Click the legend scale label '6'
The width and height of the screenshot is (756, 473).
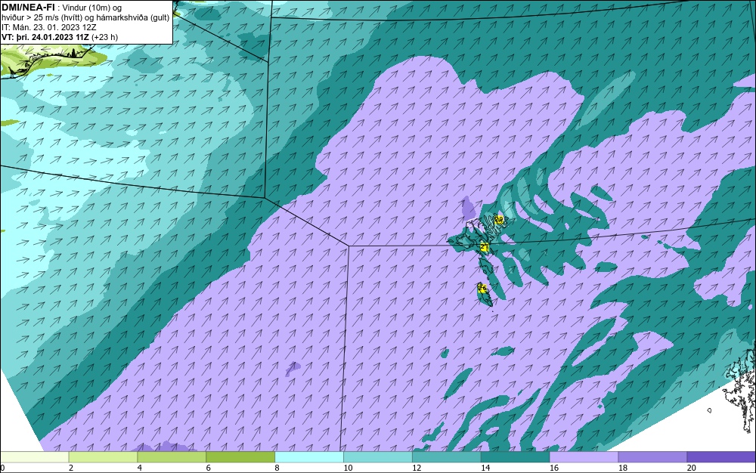pyautogui.click(x=209, y=468)
